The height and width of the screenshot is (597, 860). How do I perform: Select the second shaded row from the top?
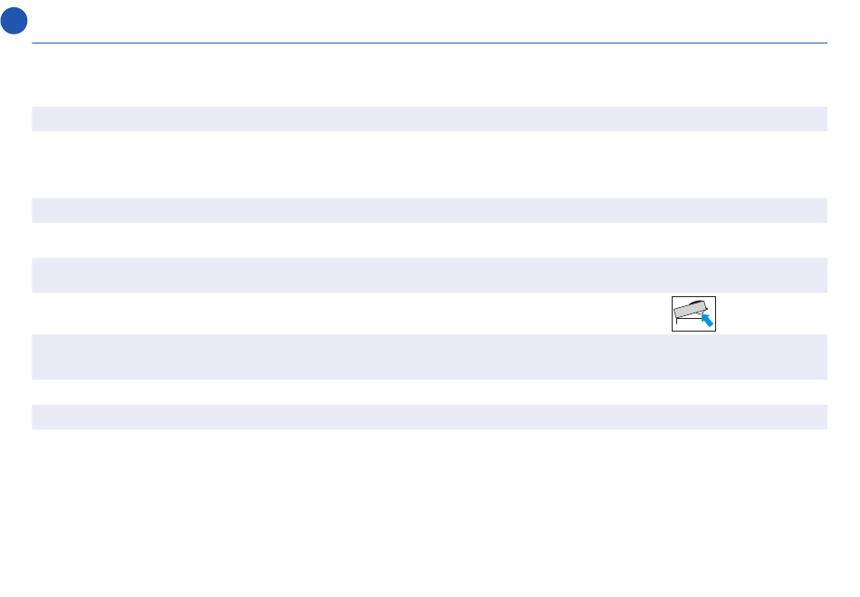tap(429, 210)
